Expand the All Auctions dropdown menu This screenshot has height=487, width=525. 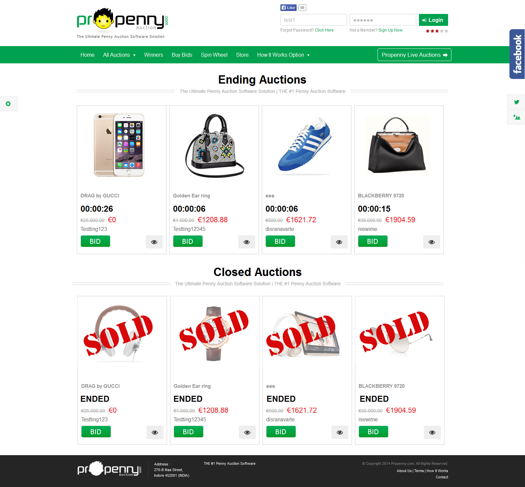click(x=119, y=55)
